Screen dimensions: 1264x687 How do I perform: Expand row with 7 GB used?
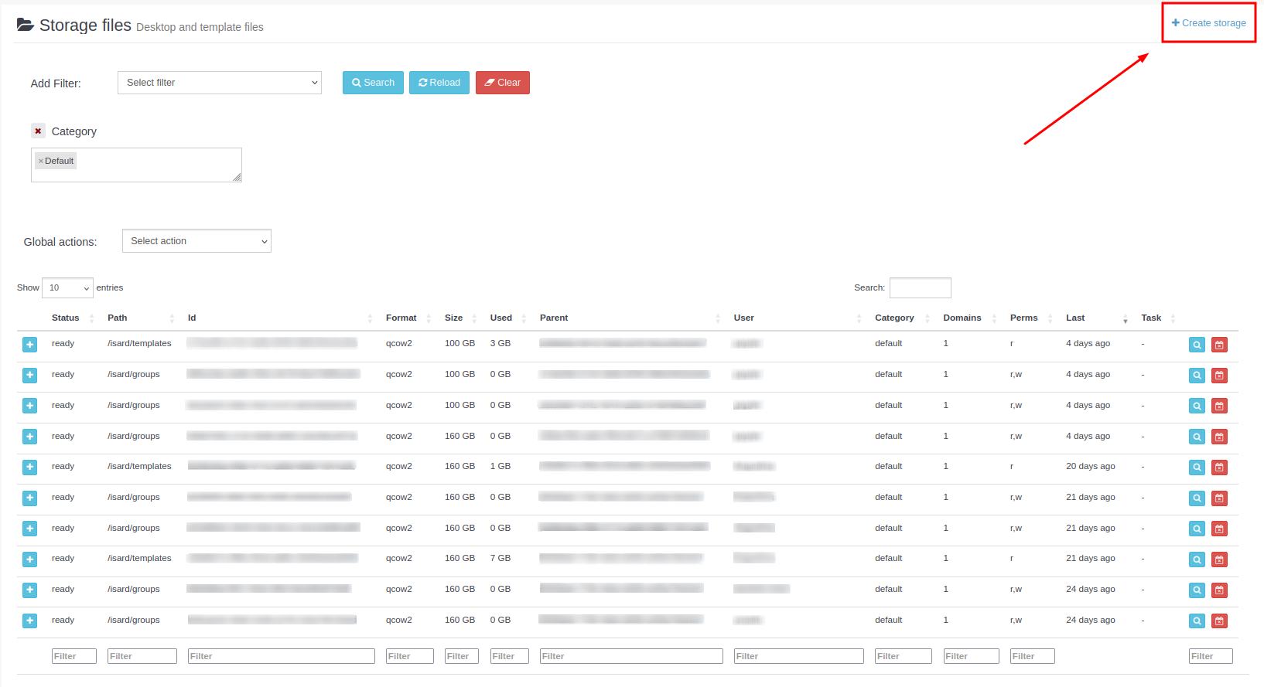(x=29, y=559)
